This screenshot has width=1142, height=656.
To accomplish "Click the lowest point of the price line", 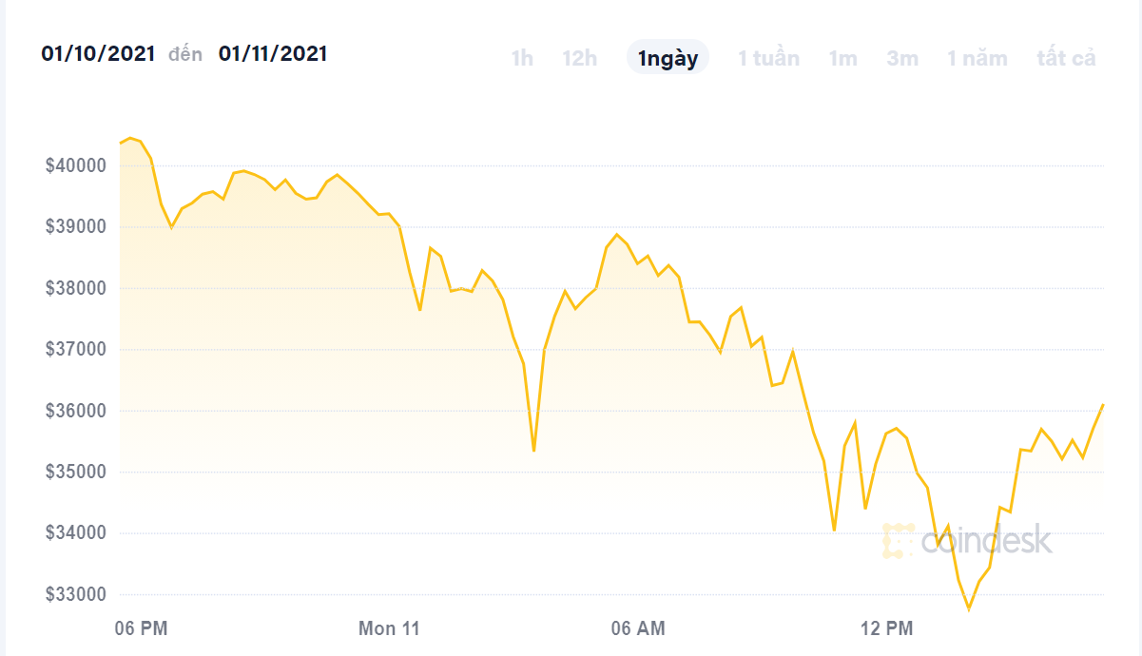I will [969, 608].
